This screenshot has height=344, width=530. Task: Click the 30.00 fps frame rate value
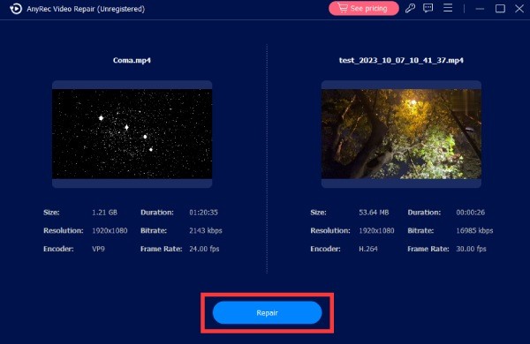[471, 249]
